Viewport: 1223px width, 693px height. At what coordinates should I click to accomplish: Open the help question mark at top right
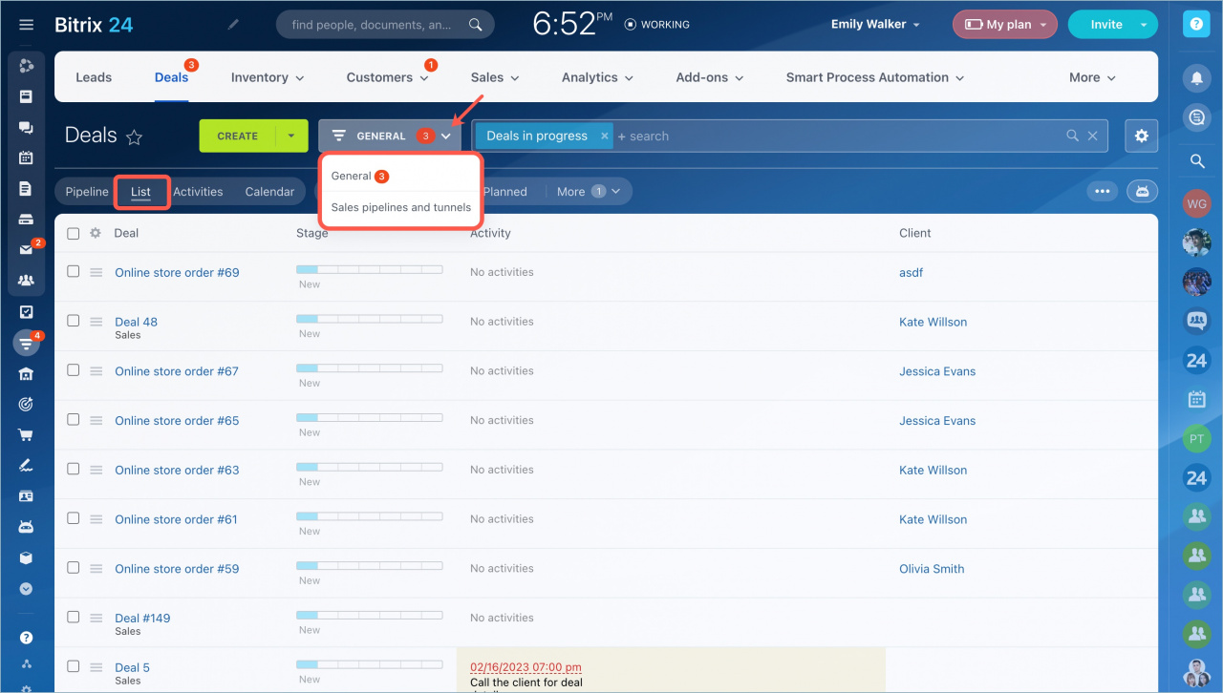point(1197,25)
